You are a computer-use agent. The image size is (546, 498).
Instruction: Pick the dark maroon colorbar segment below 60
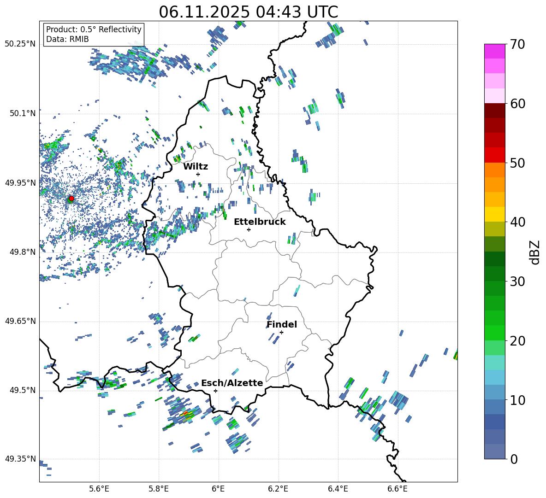(x=494, y=111)
